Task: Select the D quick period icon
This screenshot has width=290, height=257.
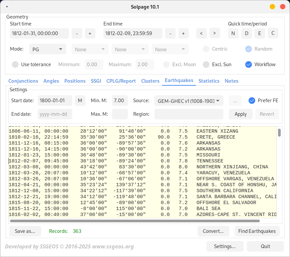Action: 246,33
